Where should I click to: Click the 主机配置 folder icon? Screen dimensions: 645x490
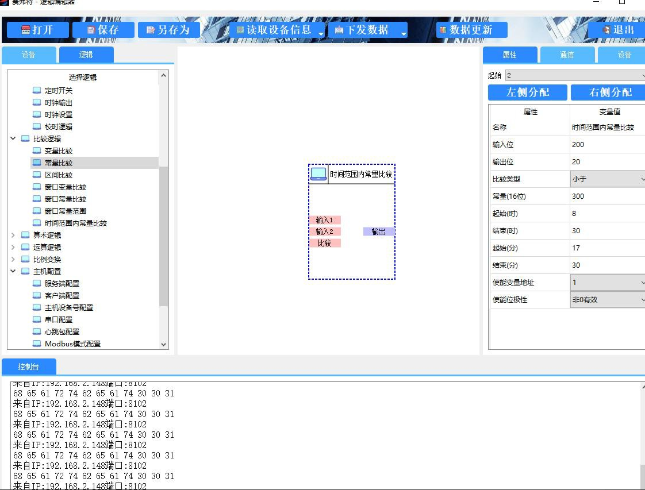25,272
